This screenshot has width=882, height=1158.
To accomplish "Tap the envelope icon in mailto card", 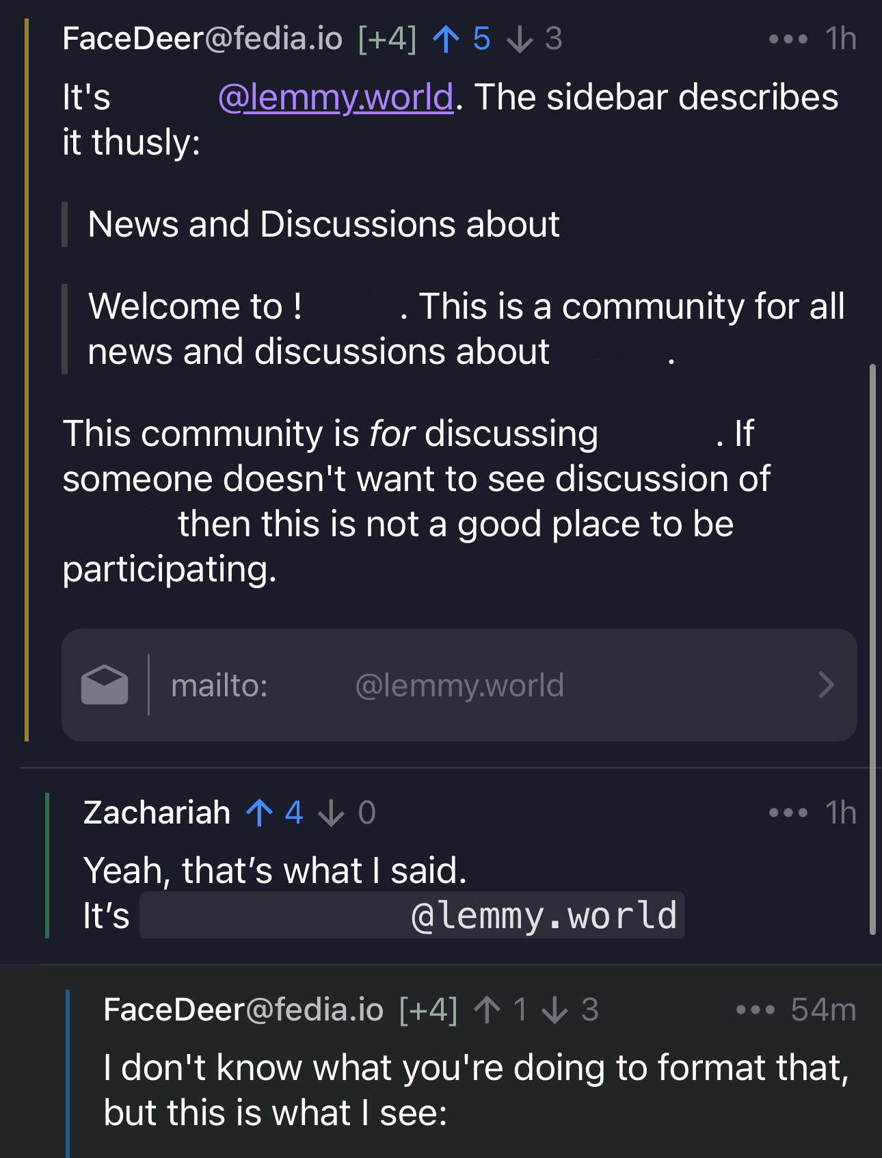I will coord(105,685).
